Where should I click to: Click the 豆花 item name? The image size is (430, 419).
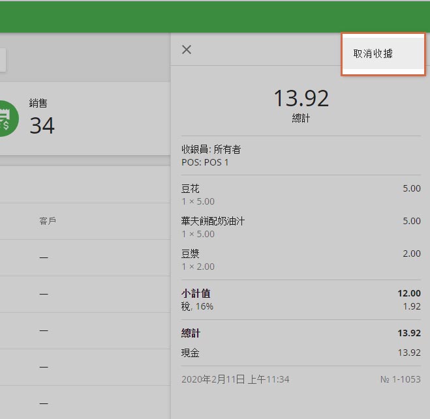[x=190, y=189]
